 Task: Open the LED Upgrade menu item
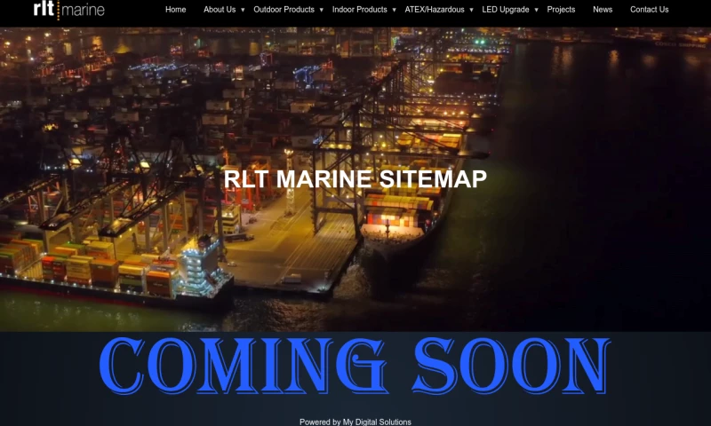pos(506,10)
